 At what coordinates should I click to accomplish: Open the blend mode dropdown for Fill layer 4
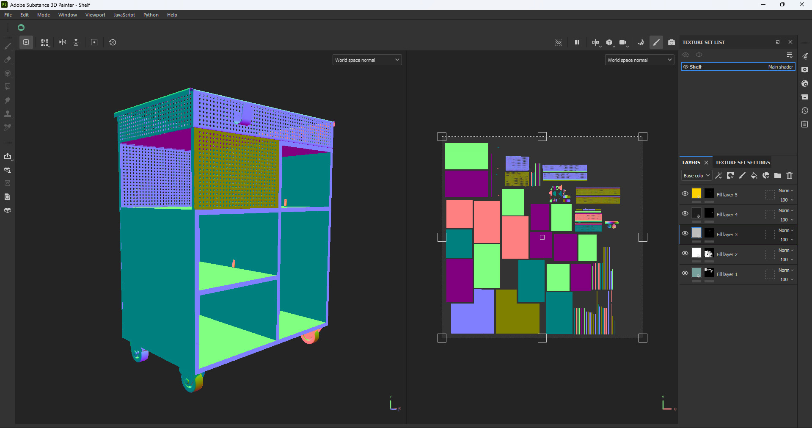[x=786, y=211]
